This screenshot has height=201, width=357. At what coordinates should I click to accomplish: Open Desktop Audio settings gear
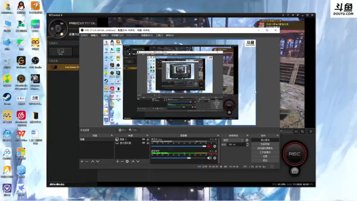(x=215, y=158)
